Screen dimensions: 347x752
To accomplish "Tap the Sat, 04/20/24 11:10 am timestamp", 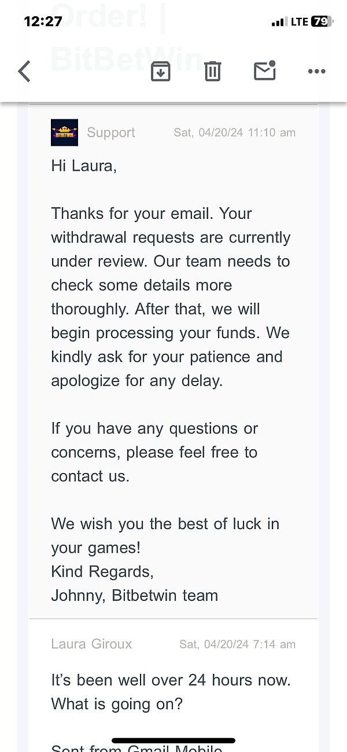I will (x=235, y=133).
